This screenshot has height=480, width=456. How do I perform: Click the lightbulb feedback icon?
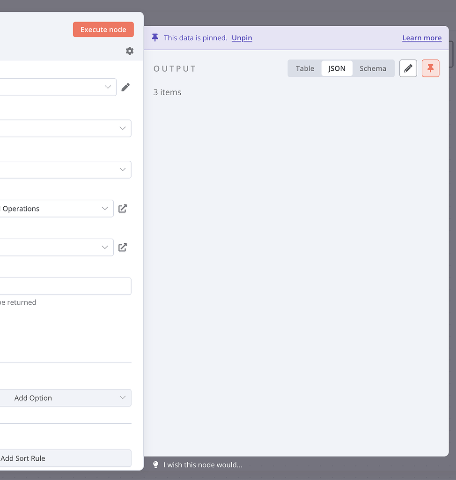tap(155, 465)
